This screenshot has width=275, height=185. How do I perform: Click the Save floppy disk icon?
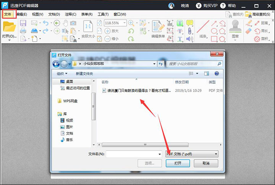pos(23,23)
